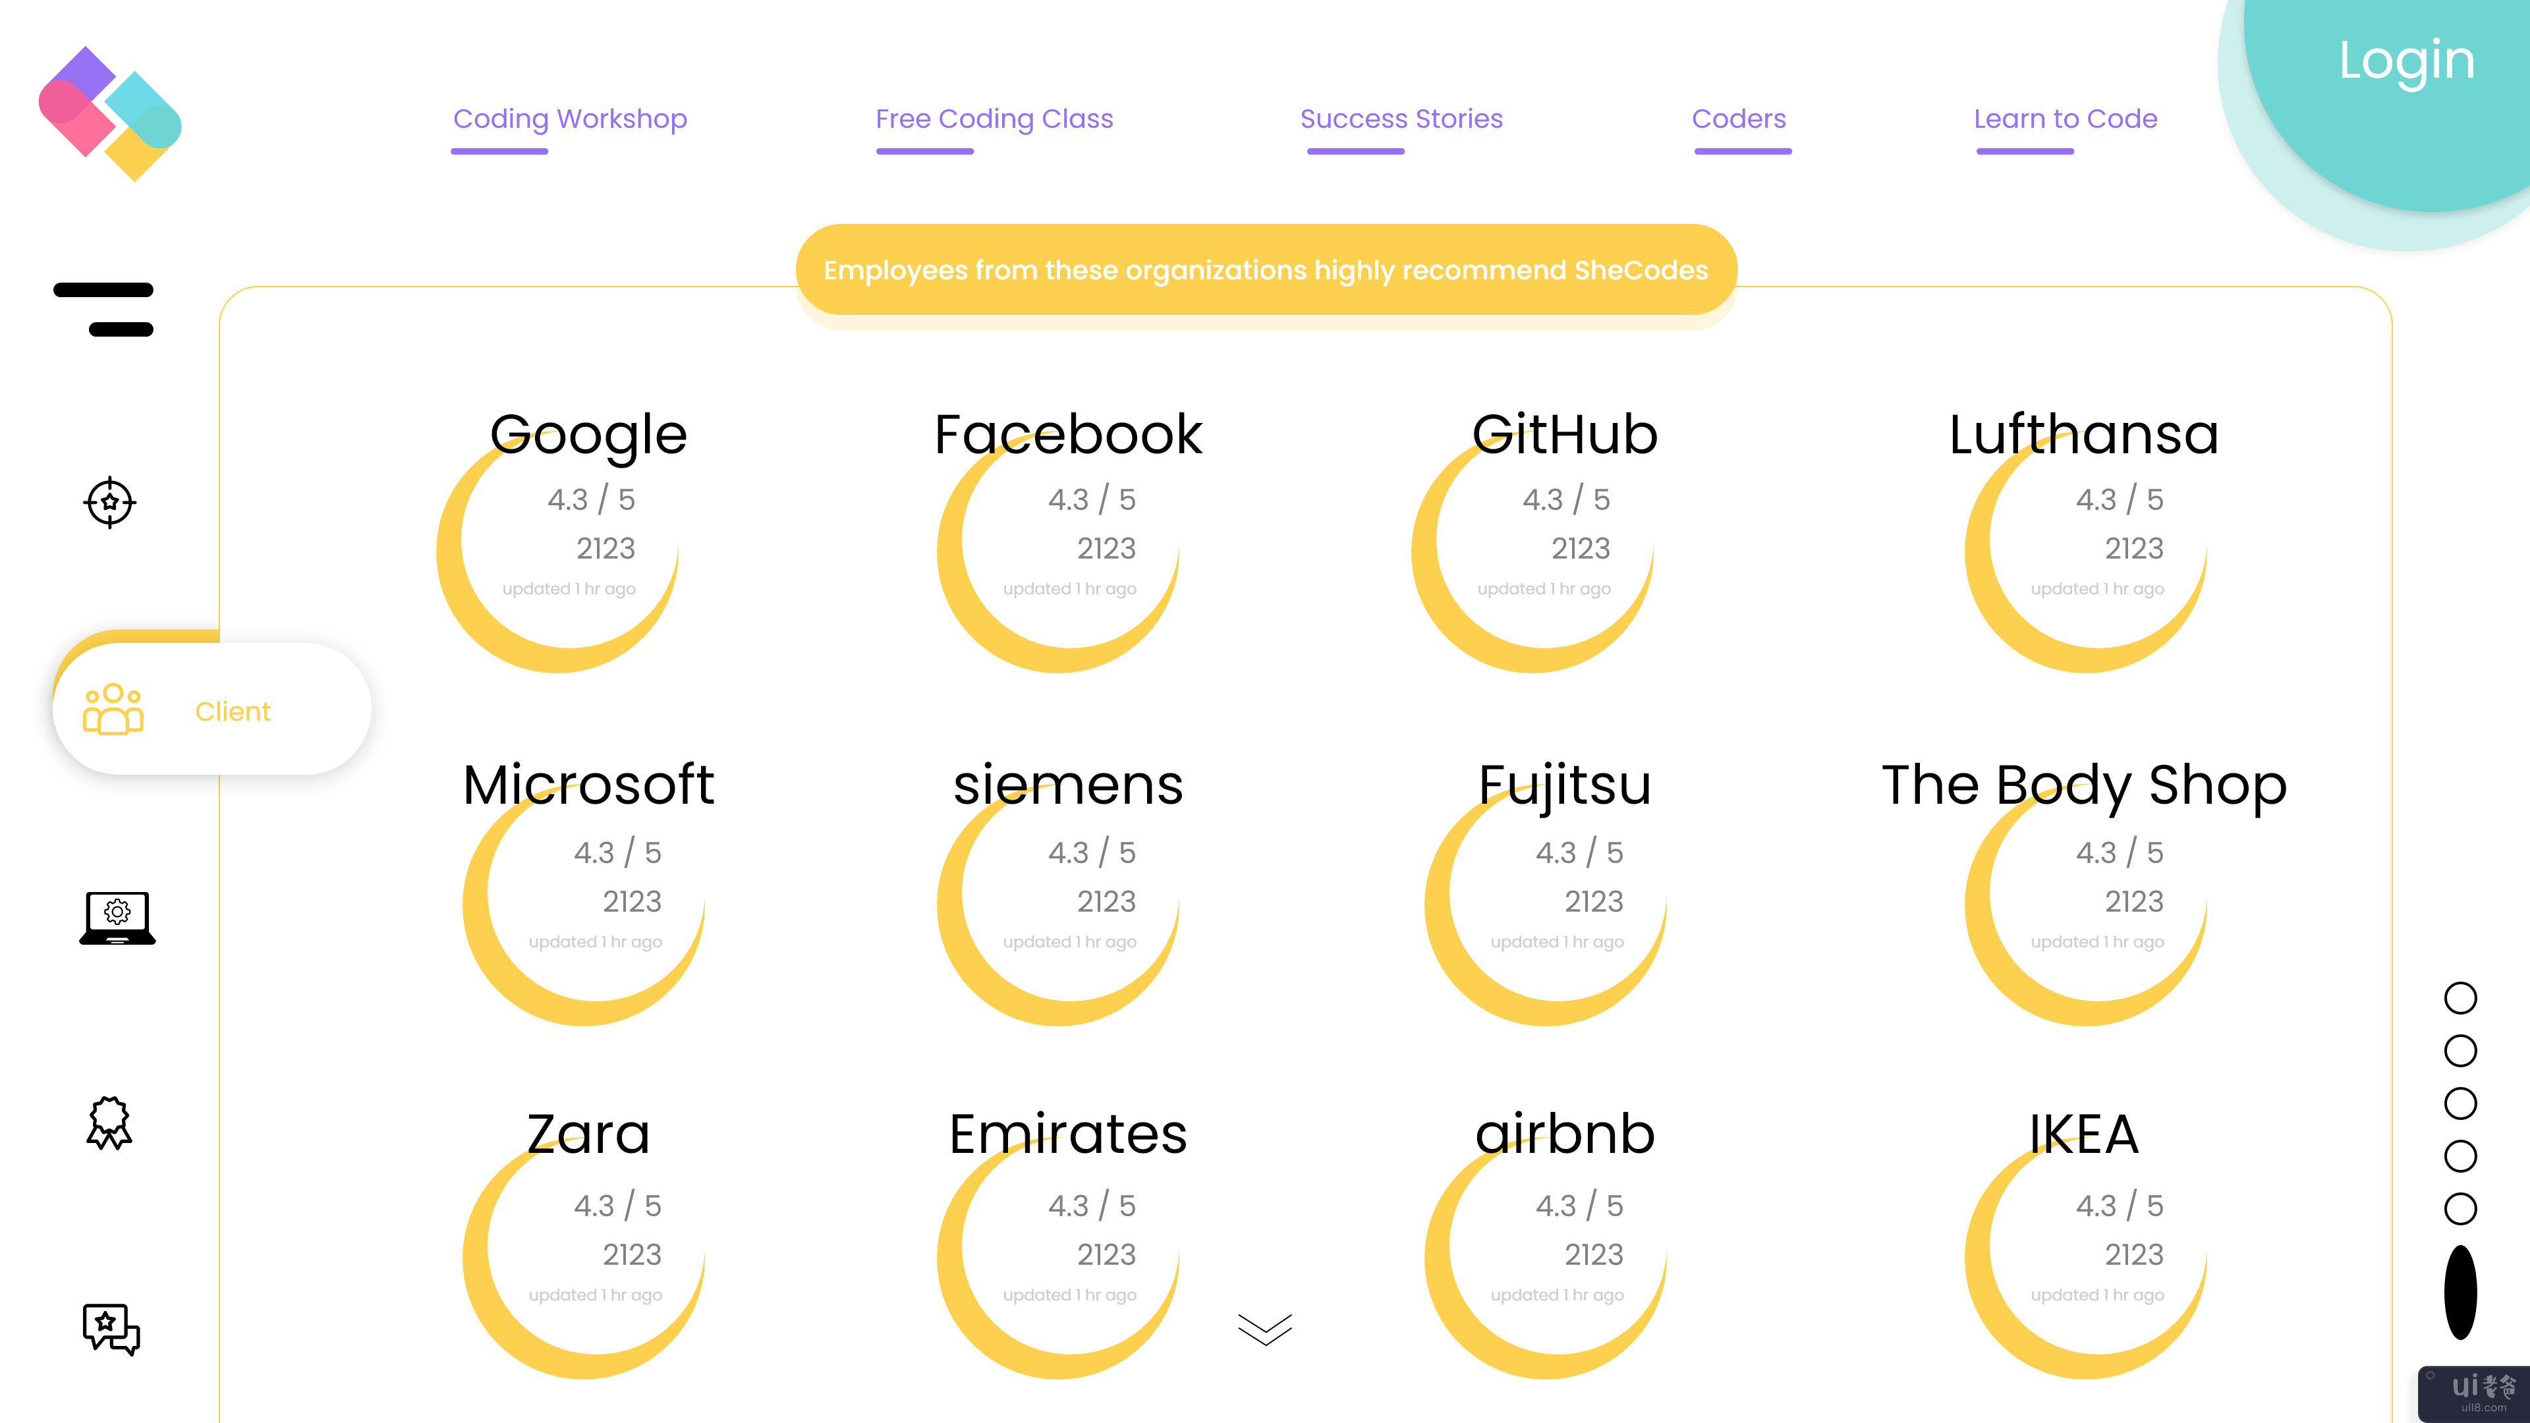Click the SheCodes diamond logo

[x=110, y=113]
